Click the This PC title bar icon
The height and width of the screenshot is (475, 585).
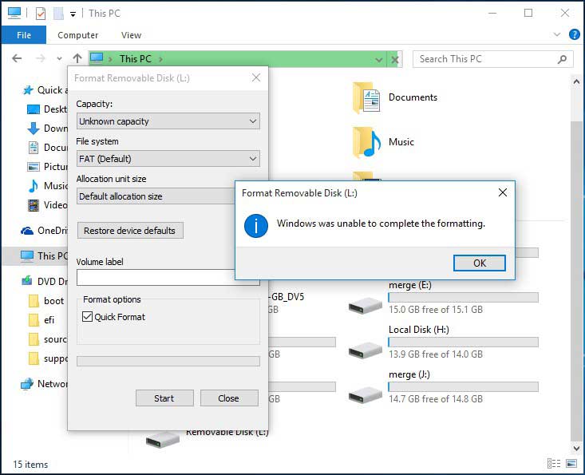(14, 13)
